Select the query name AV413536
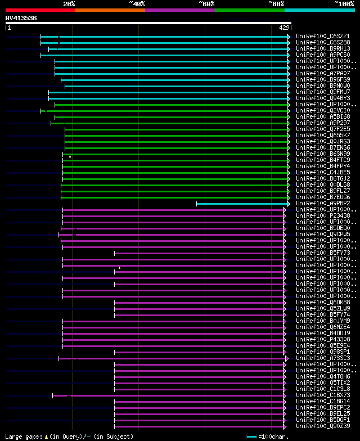 (21, 18)
